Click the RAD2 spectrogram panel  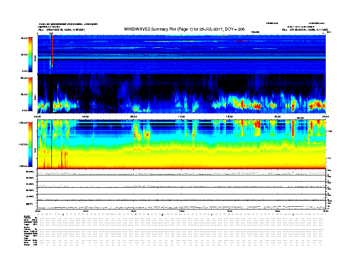click(x=182, y=54)
